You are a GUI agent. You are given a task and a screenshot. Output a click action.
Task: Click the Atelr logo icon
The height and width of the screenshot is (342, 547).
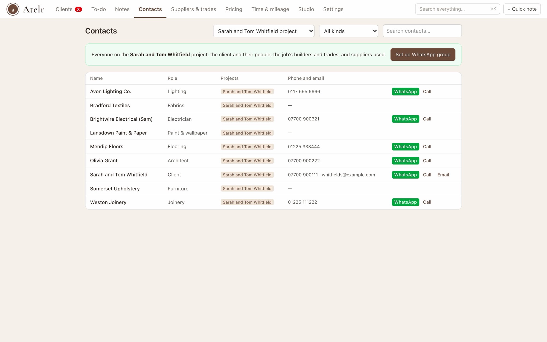[x=13, y=9]
